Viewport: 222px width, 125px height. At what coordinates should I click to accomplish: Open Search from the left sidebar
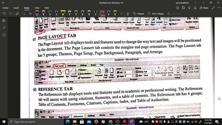click(x=4, y=28)
